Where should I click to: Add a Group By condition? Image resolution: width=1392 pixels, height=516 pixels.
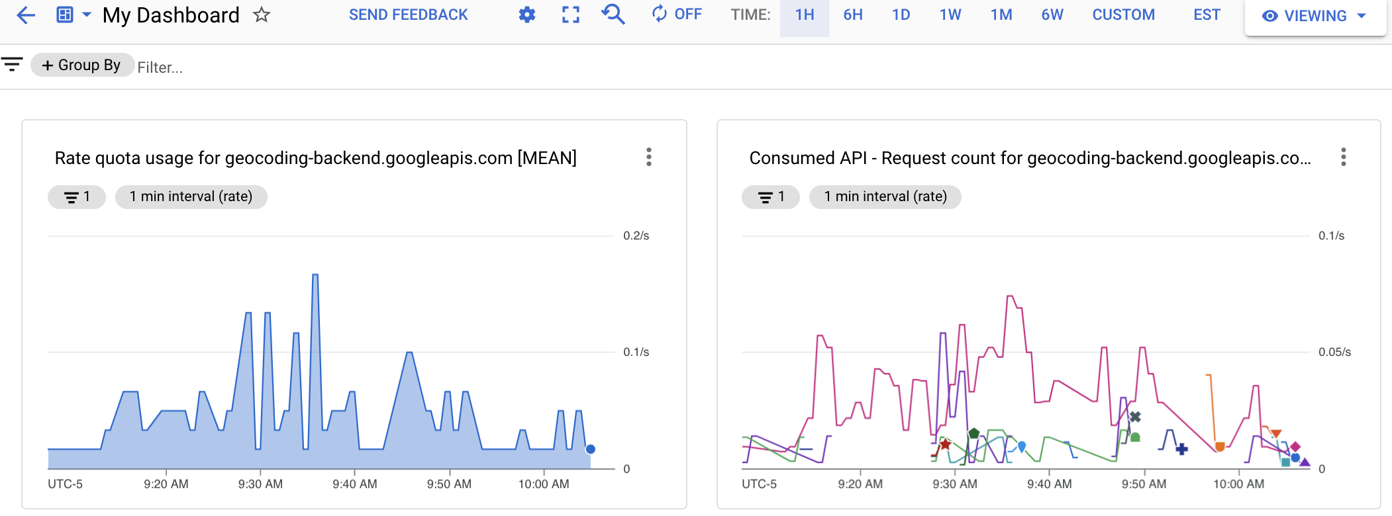click(x=81, y=65)
